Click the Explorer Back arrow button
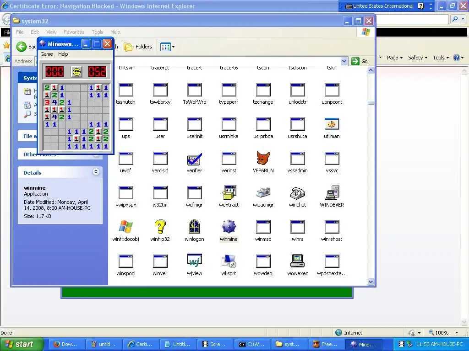Screen dimensions: 469x351 (22, 47)
